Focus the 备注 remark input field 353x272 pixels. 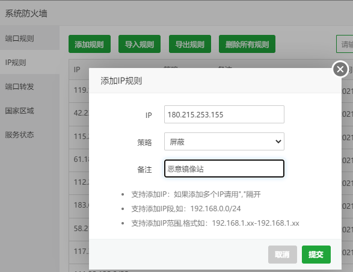click(x=224, y=168)
